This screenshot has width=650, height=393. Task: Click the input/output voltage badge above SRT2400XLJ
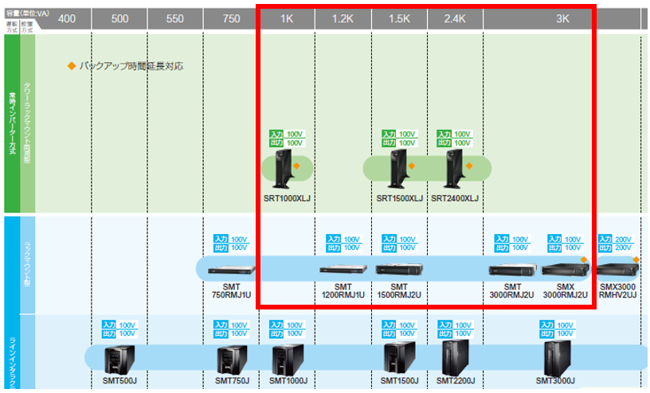tap(454, 138)
